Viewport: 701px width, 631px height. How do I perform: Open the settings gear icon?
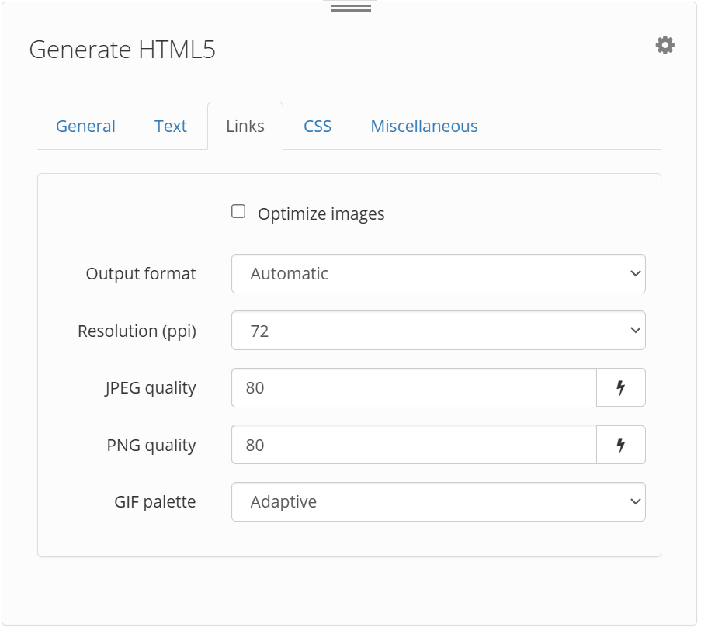(x=665, y=45)
